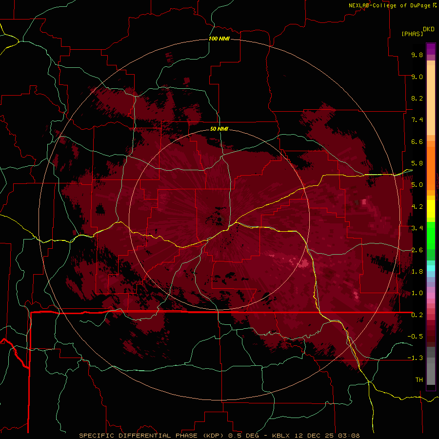Click the Specific Differential Phase caption at the bottom
Image resolution: width=439 pixels, height=439 pixels.
tap(219, 436)
